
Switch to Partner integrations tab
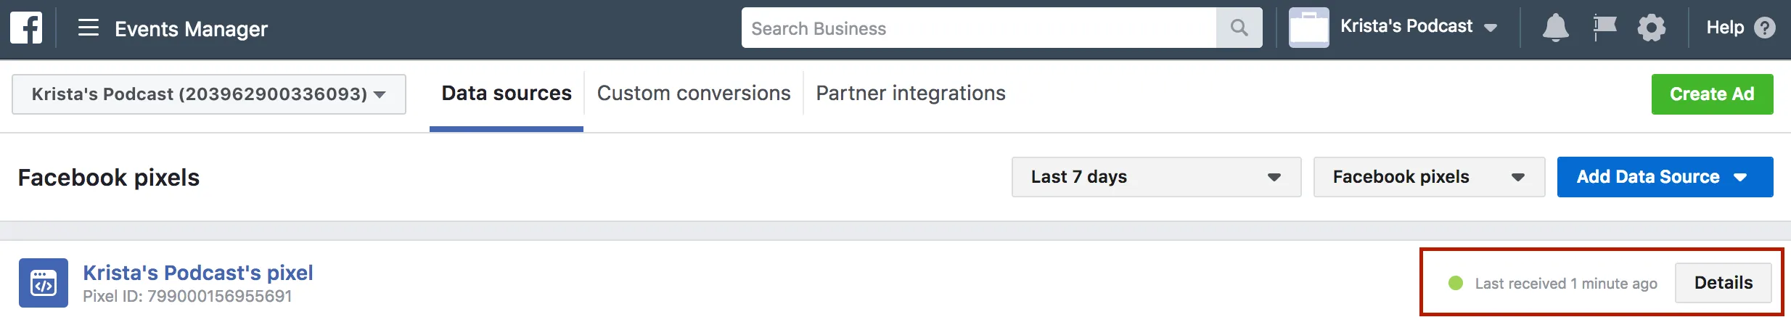pos(911,94)
